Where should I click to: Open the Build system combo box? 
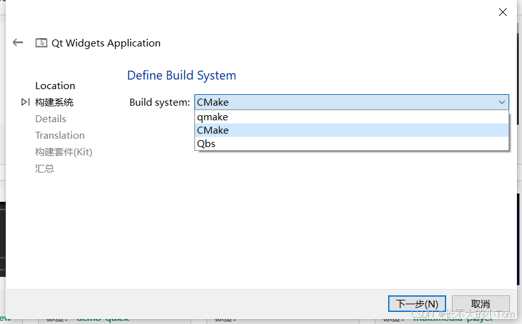click(352, 102)
